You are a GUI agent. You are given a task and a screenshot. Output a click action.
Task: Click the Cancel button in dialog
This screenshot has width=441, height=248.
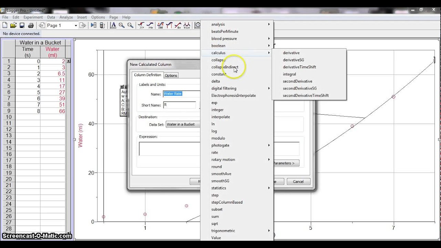point(298,182)
